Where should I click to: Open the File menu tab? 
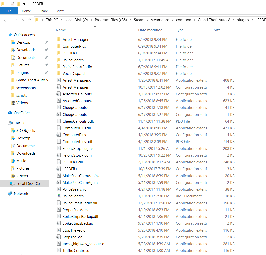(9, 11)
